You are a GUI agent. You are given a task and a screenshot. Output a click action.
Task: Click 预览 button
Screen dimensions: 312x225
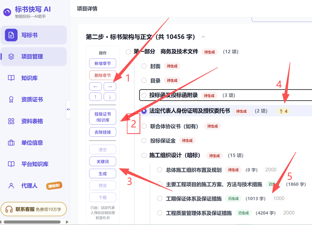[103, 186]
